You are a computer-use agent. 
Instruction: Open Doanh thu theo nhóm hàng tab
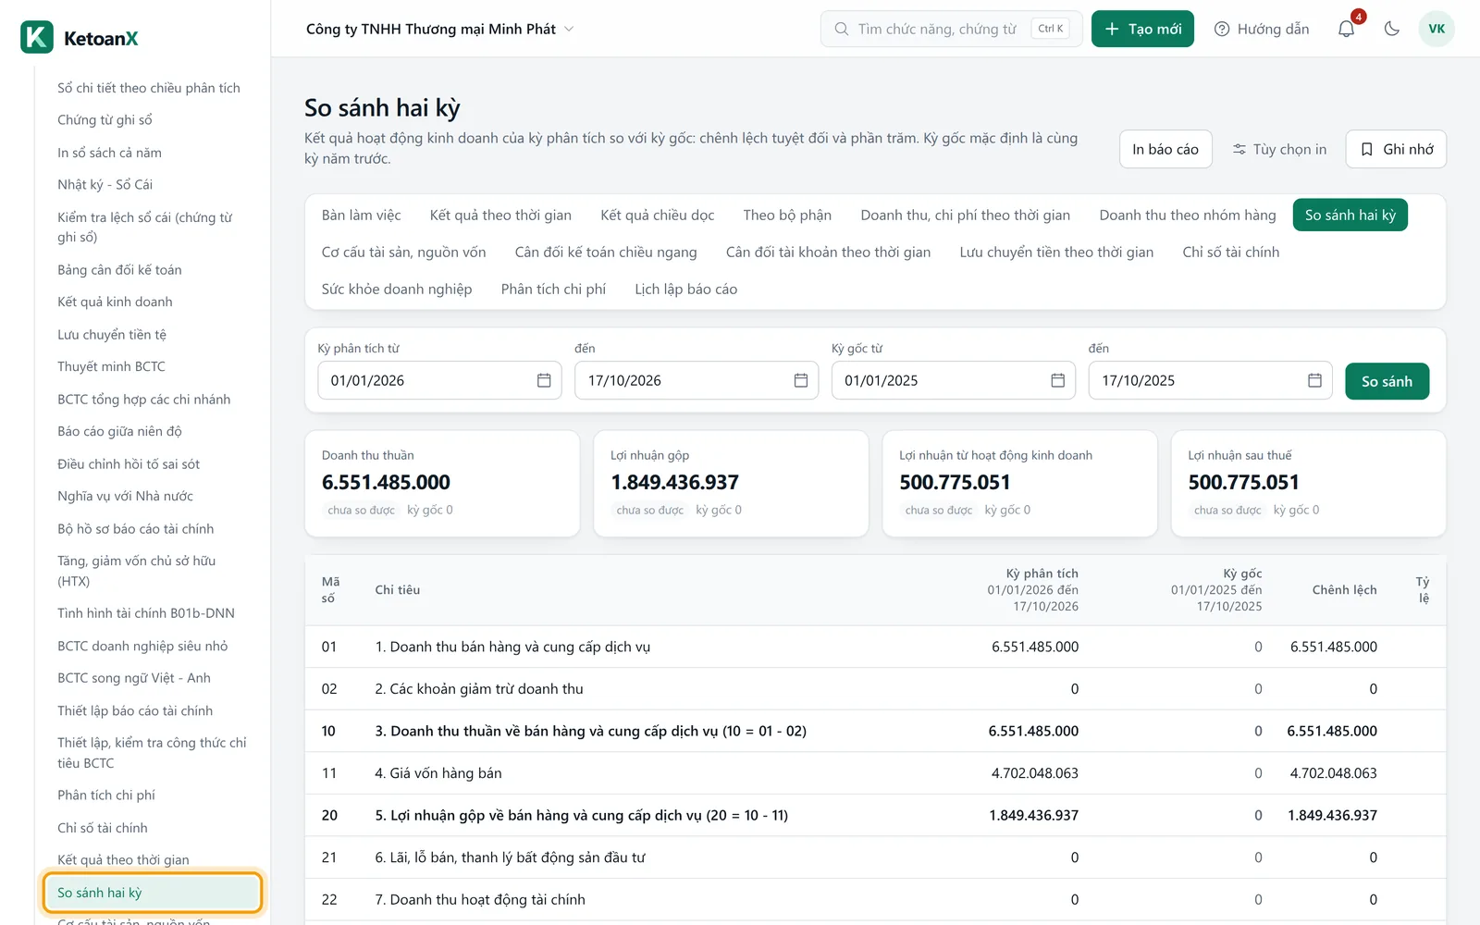pyautogui.click(x=1188, y=215)
